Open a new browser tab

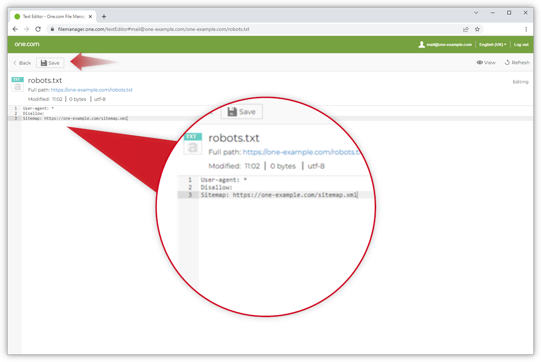pyautogui.click(x=104, y=16)
